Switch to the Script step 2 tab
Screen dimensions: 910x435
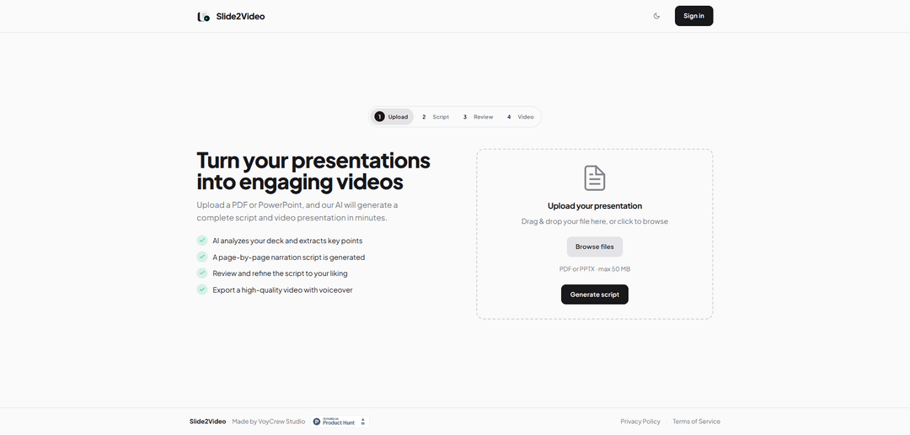(436, 117)
